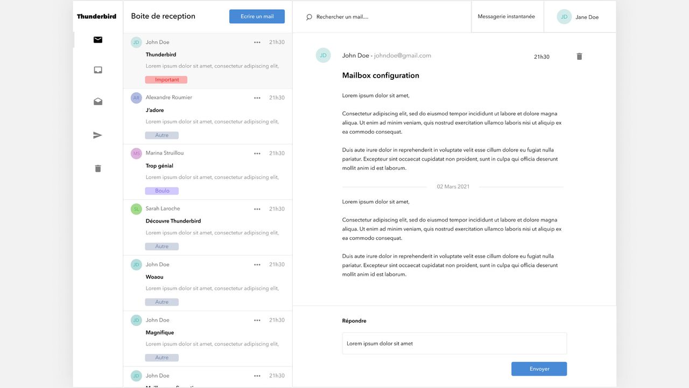Open the read mail sidebar icon
The image size is (689, 388).
click(x=98, y=101)
